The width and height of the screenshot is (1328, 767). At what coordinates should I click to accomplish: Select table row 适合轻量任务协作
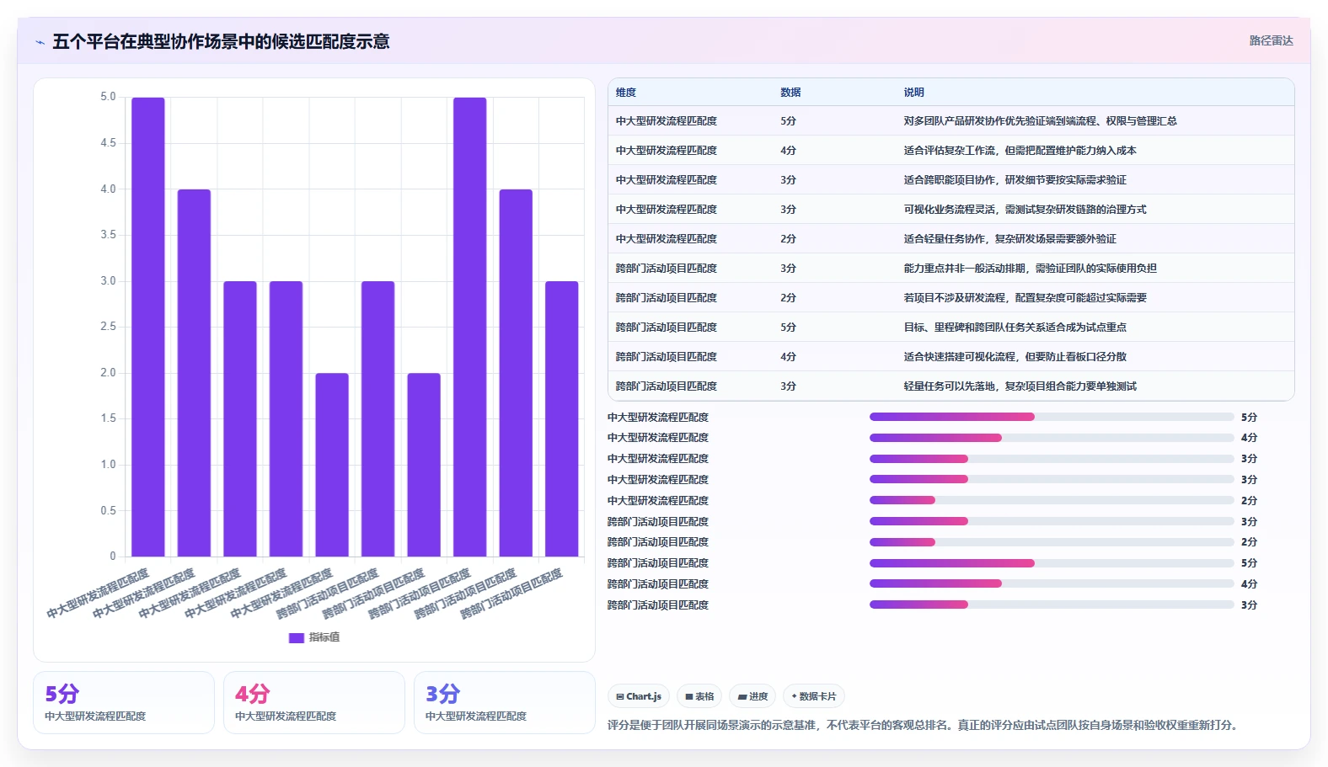point(950,239)
